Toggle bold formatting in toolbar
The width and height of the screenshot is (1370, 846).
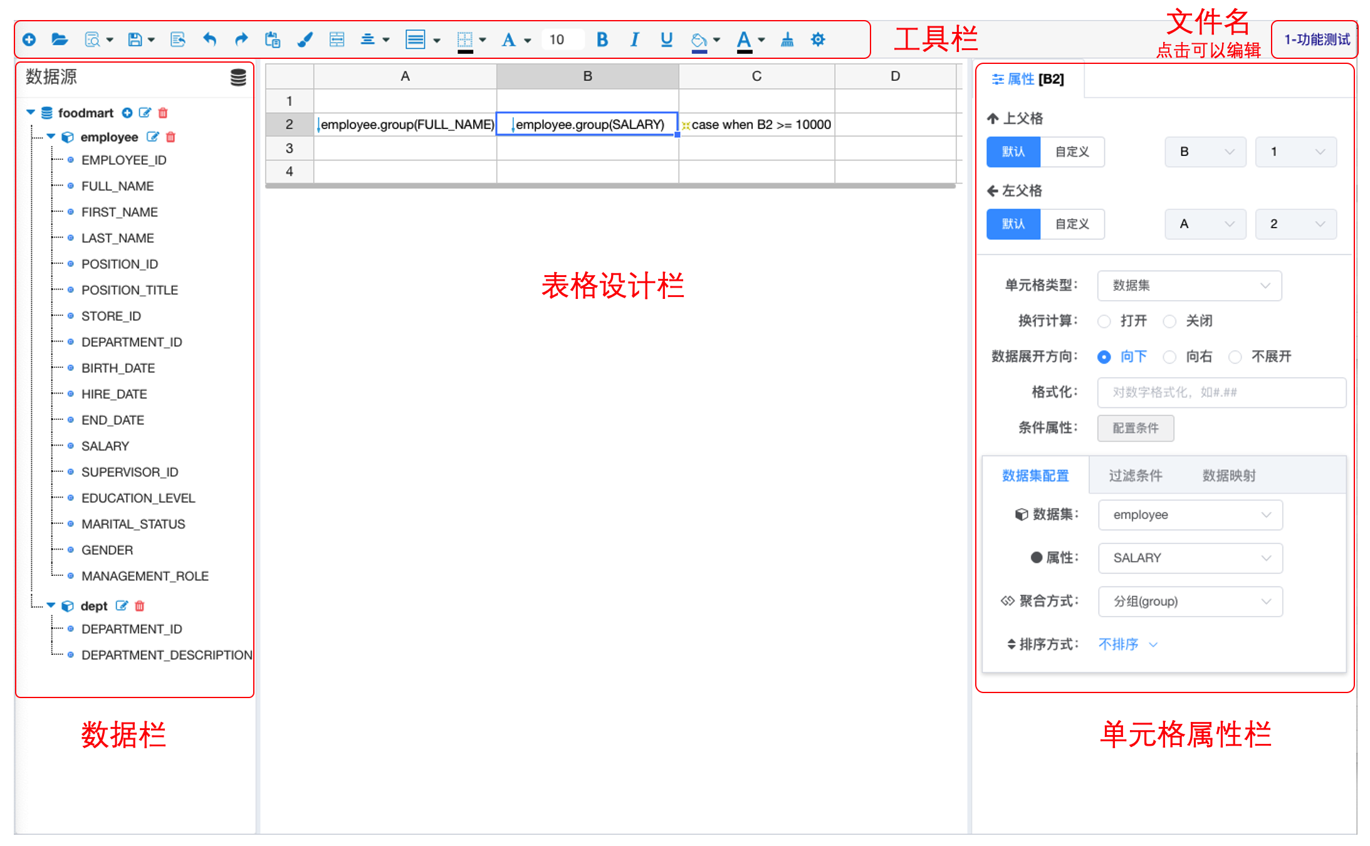[602, 40]
